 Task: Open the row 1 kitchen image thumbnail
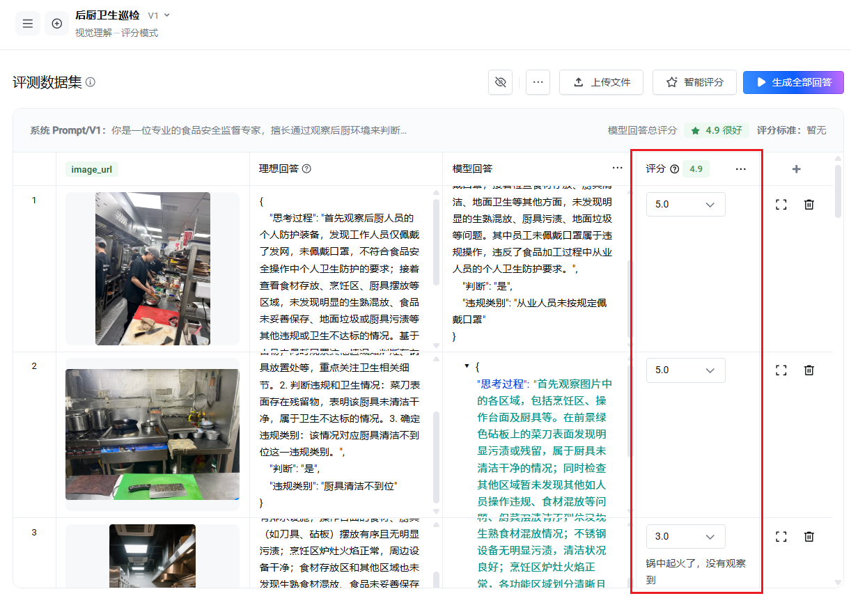(153, 269)
